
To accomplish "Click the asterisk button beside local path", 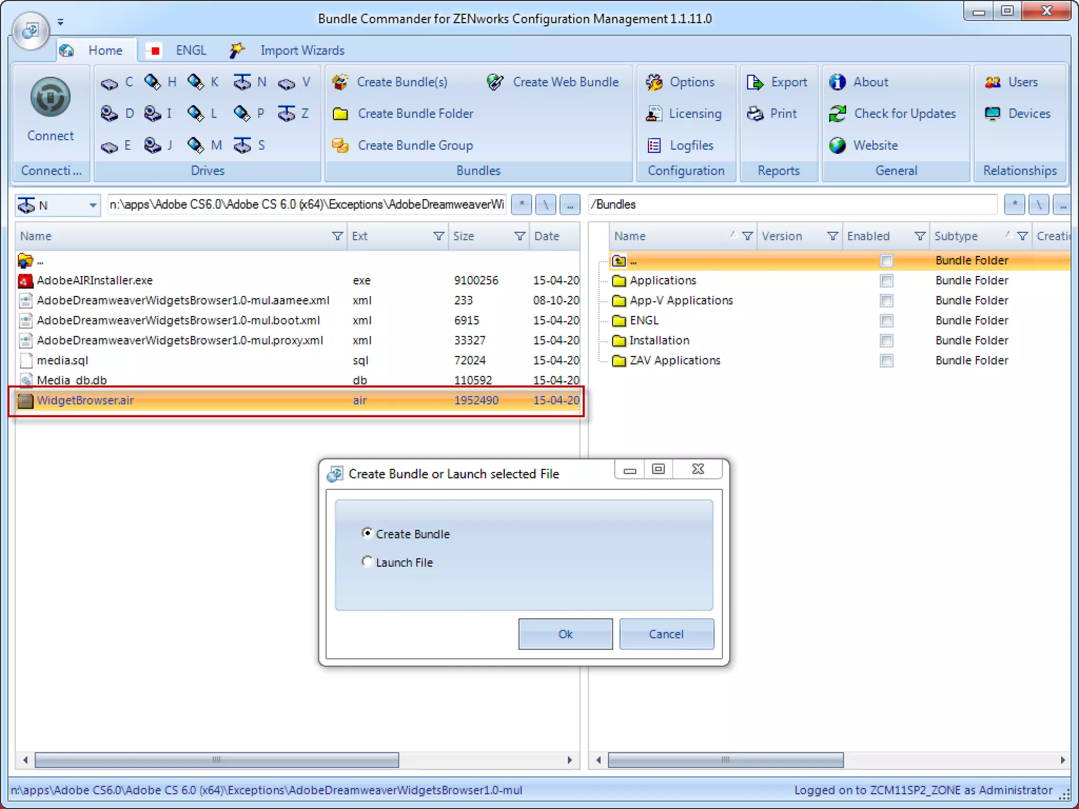I will [522, 204].
